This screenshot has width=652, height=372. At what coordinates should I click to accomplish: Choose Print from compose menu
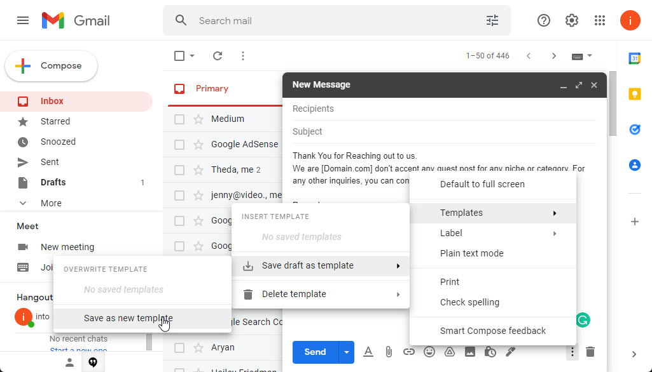coord(493,282)
